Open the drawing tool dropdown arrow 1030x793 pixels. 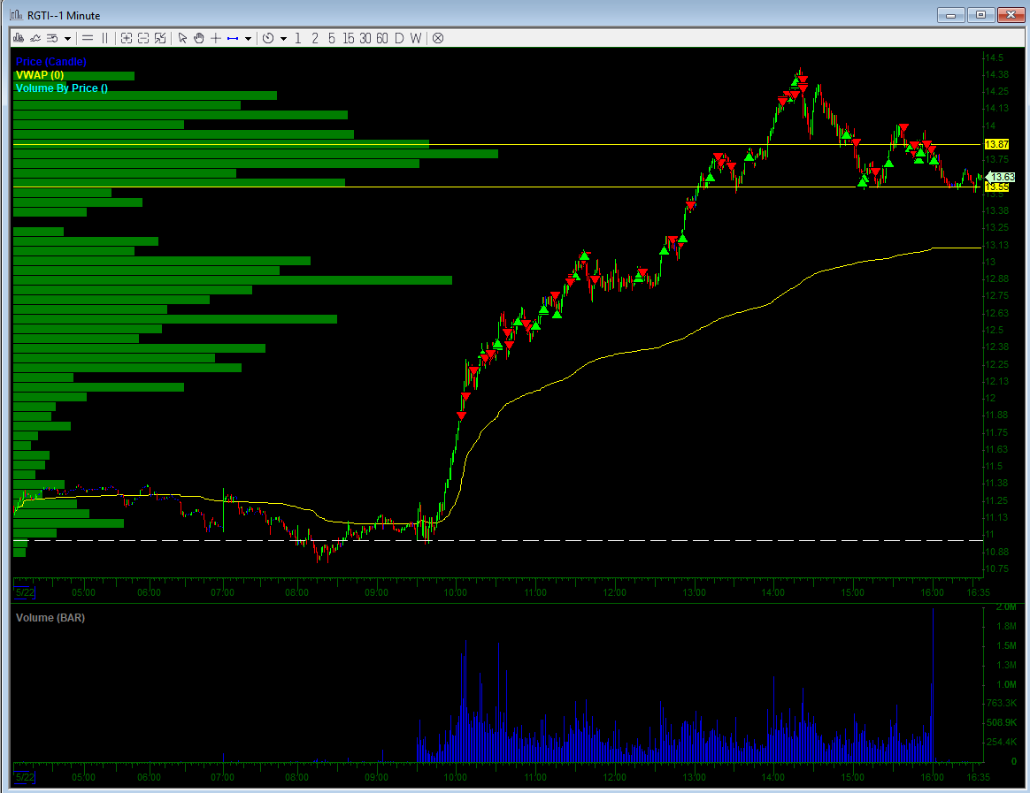[248, 39]
